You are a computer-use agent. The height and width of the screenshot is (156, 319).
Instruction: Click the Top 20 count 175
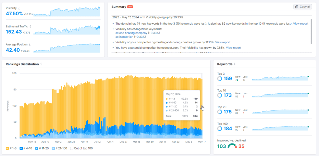(x=228, y=112)
